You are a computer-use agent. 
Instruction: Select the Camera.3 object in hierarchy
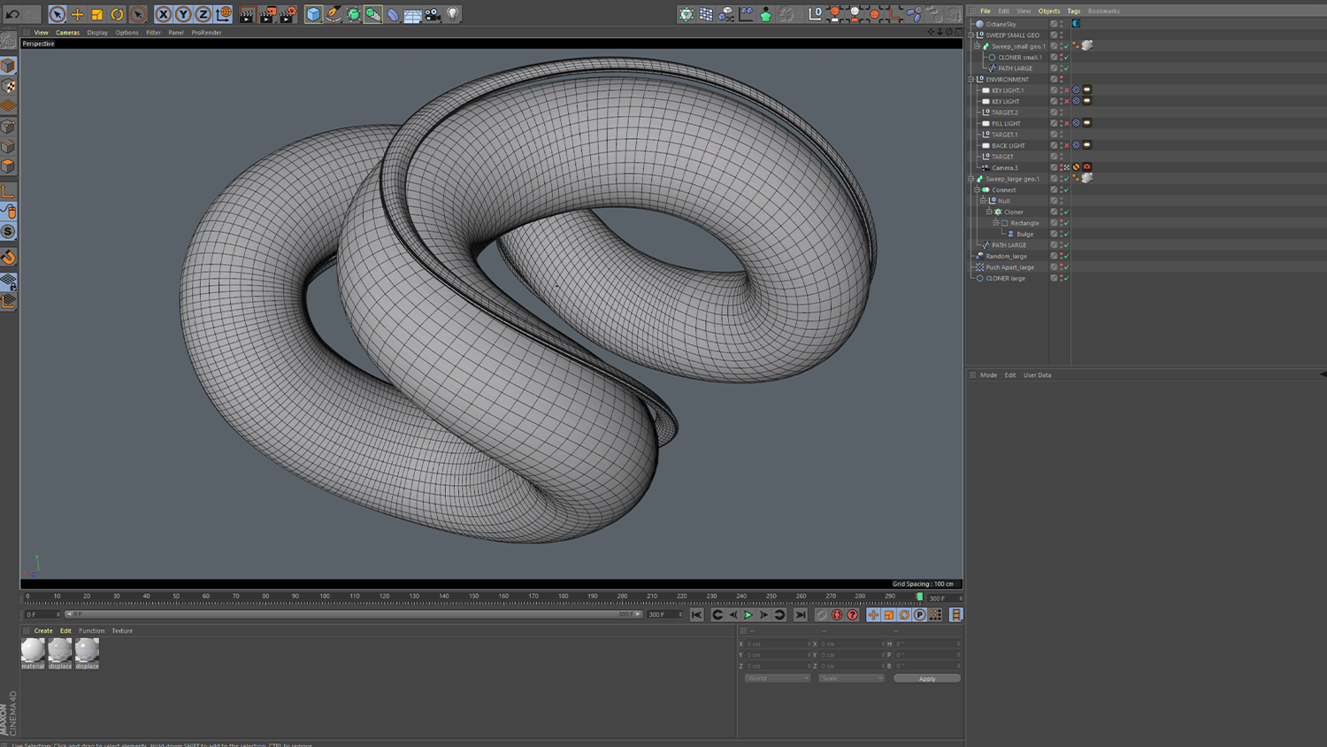tap(1004, 167)
